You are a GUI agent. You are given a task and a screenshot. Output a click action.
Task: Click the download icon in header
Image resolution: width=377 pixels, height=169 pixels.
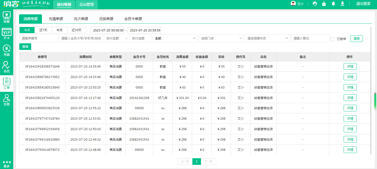(343, 4)
